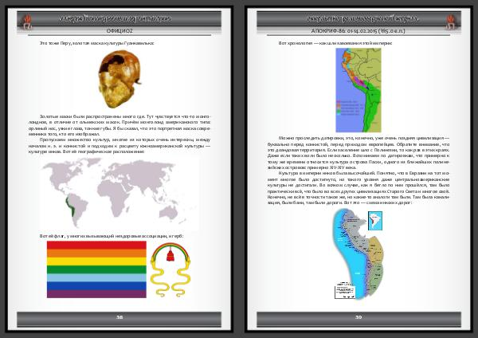
Task: Click page number 39 in footer
Action: (x=358, y=317)
